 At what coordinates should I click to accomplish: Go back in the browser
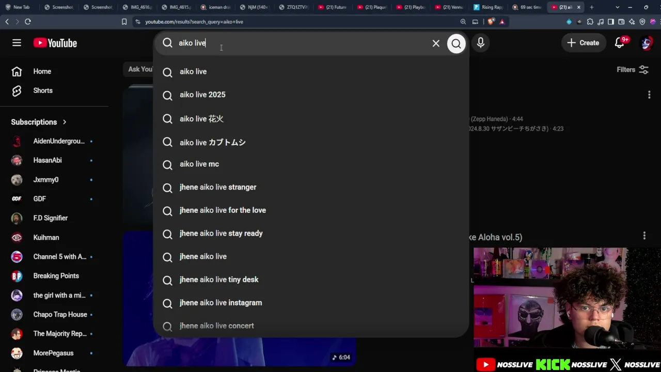coord(7,22)
